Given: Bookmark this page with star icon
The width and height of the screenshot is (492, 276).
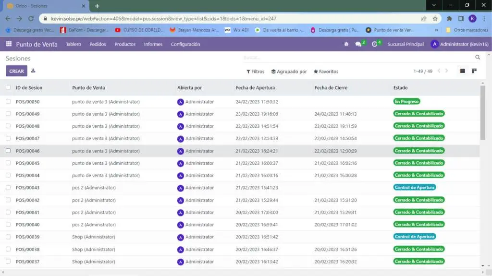Looking at the screenshot, I should click(435, 19).
